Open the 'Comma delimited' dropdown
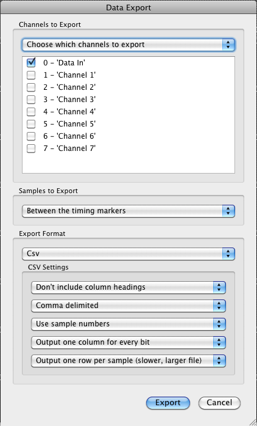The width and height of the screenshot is (257, 426). point(128,306)
